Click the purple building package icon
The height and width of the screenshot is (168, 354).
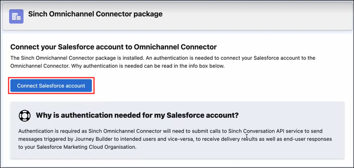tap(16, 16)
